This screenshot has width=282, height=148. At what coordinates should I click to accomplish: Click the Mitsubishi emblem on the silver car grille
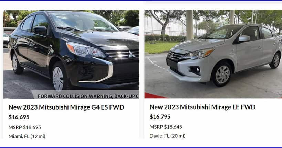coord(172,55)
